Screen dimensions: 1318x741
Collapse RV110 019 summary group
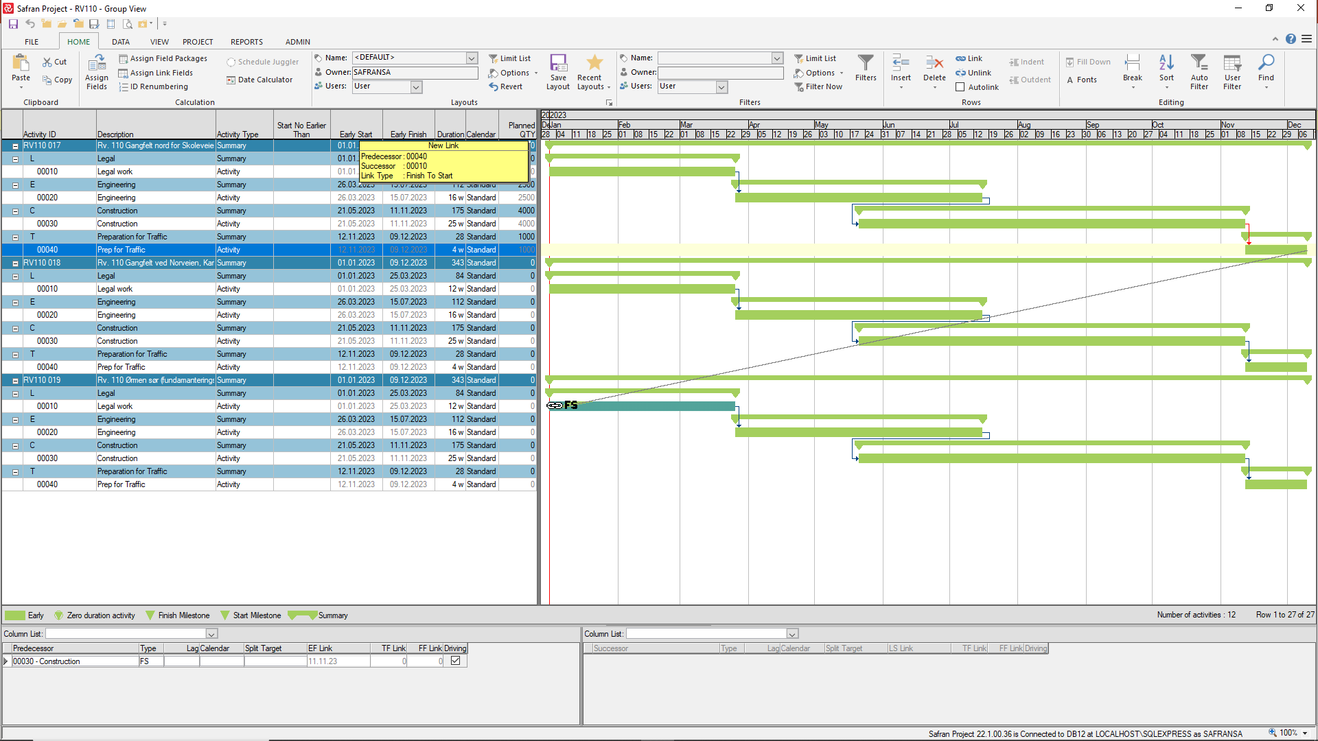15,380
